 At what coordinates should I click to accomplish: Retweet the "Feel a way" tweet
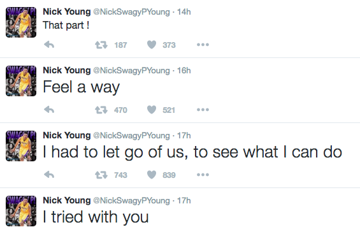pyautogui.click(x=101, y=110)
